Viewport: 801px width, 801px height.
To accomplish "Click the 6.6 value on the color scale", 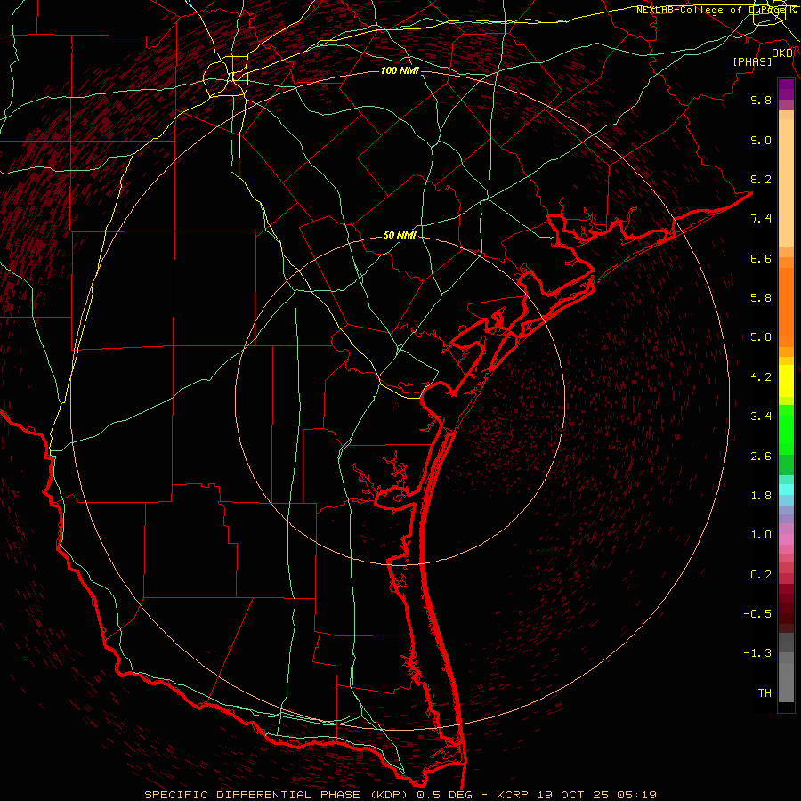I will pos(761,258).
